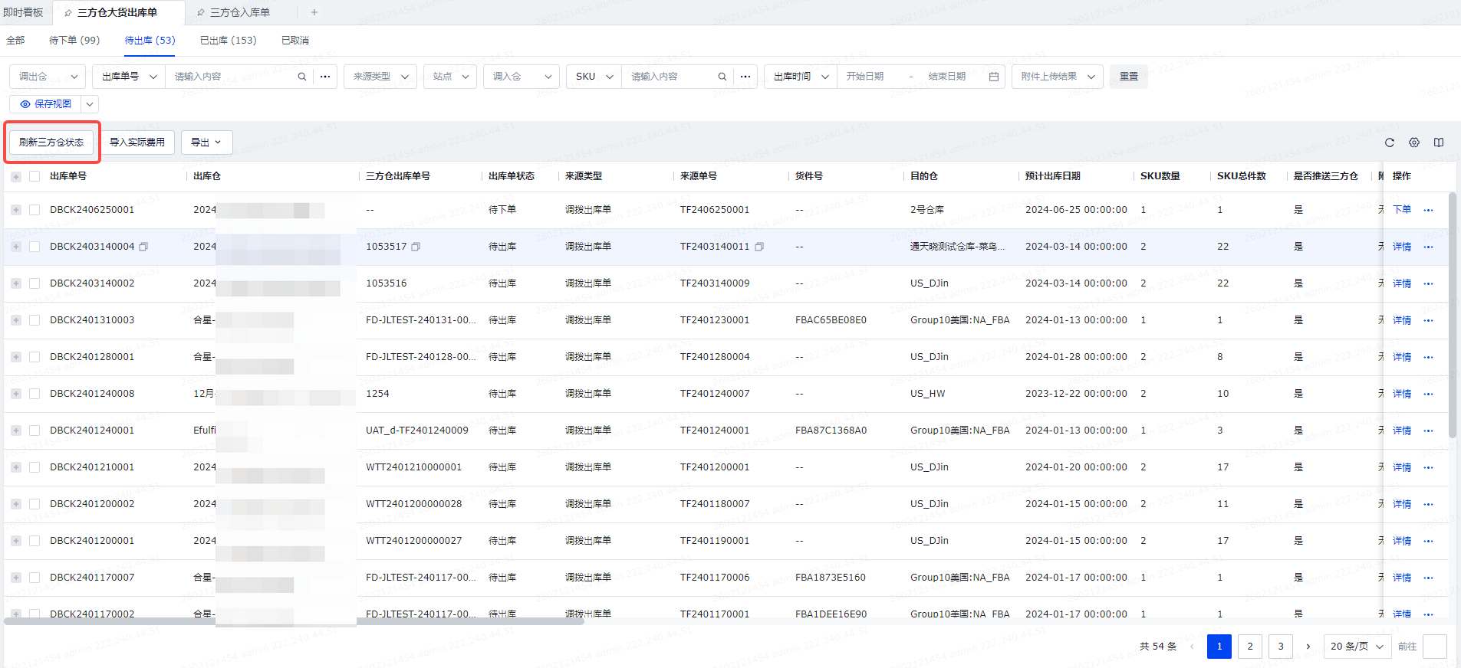Image resolution: width=1461 pixels, height=668 pixels.
Task: Open the 导出 export dropdown
Action: (206, 142)
